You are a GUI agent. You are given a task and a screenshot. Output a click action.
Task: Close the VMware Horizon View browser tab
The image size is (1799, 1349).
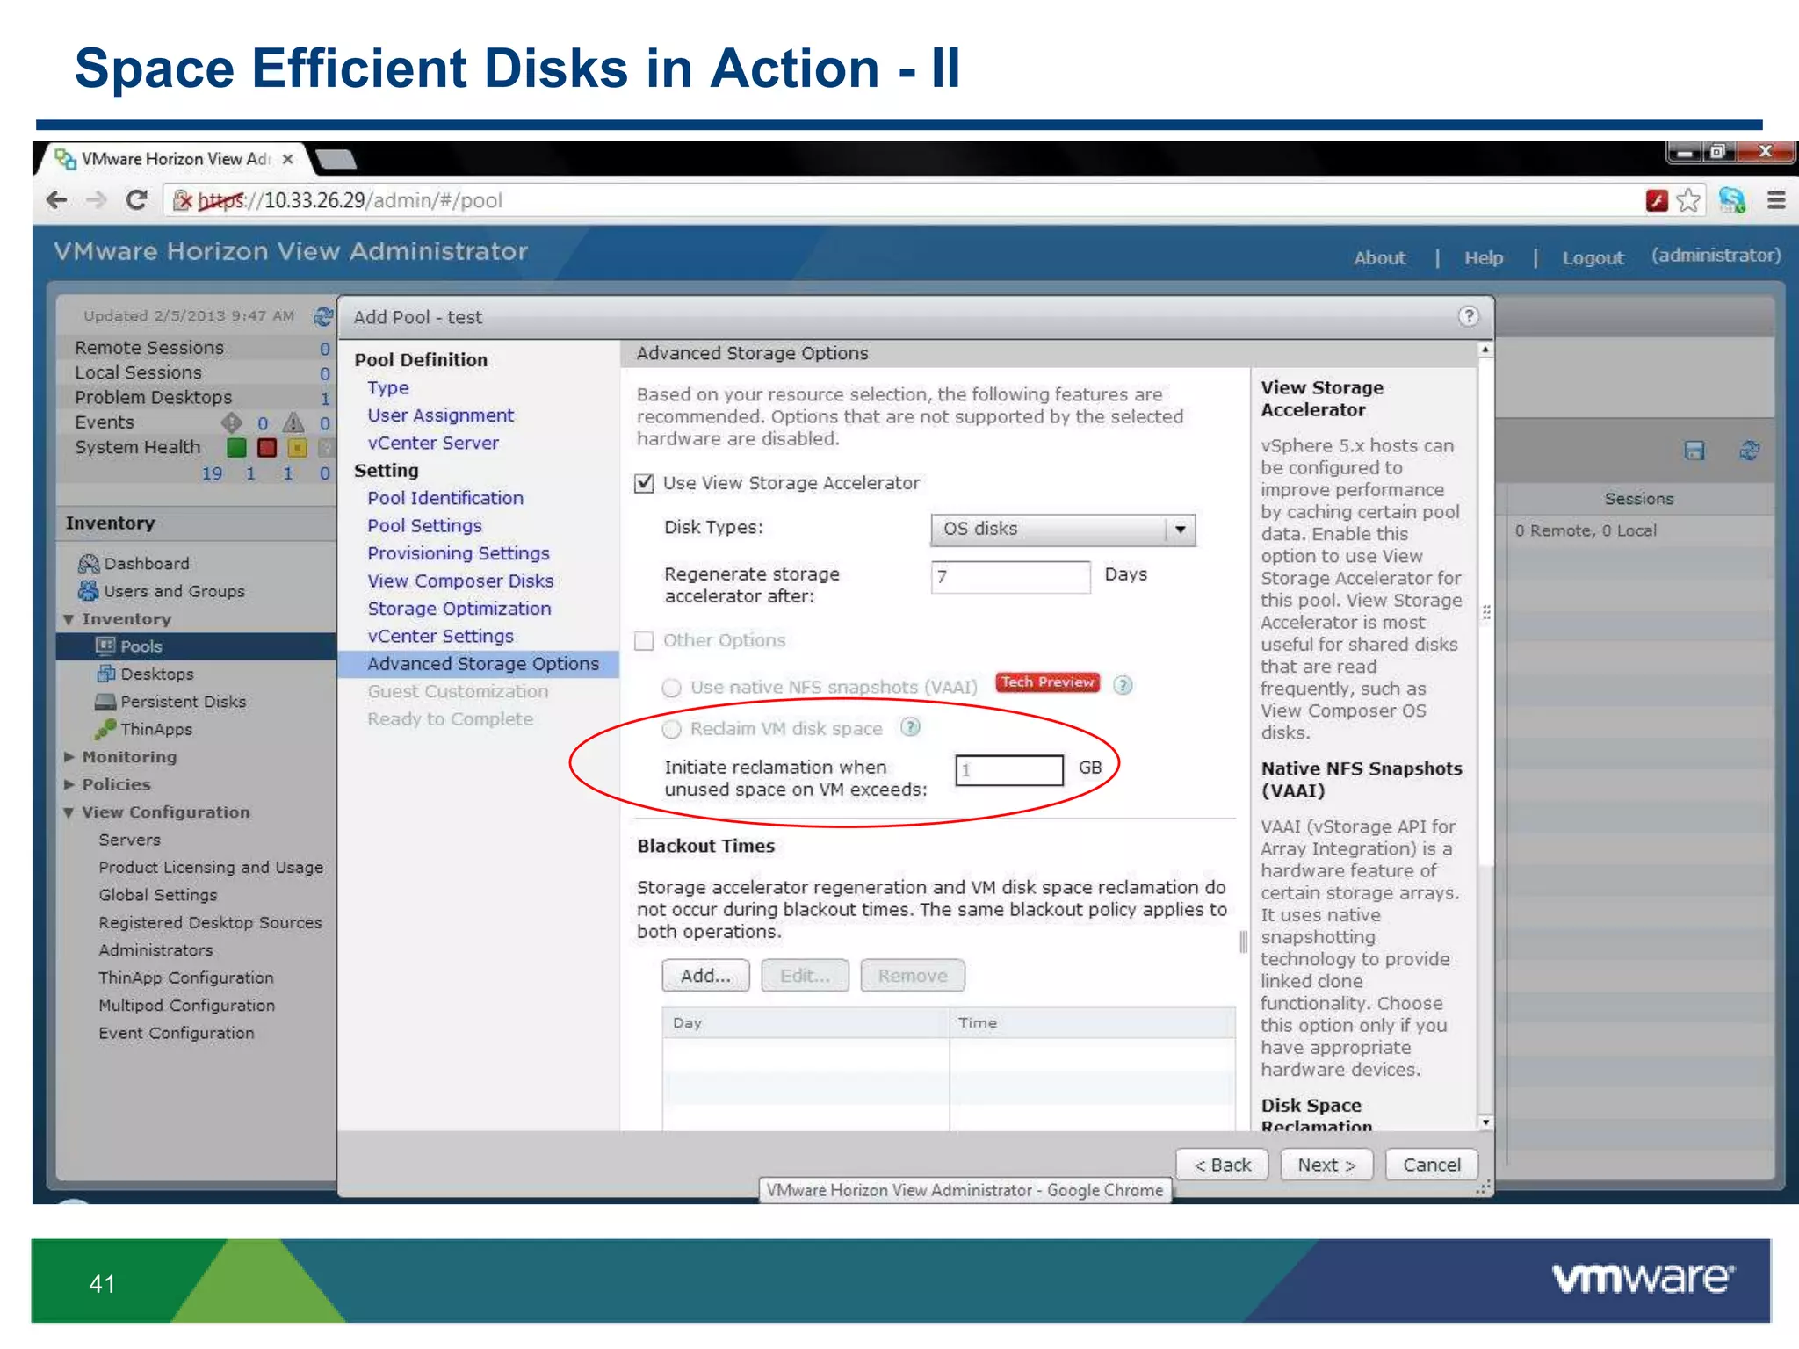click(x=287, y=160)
